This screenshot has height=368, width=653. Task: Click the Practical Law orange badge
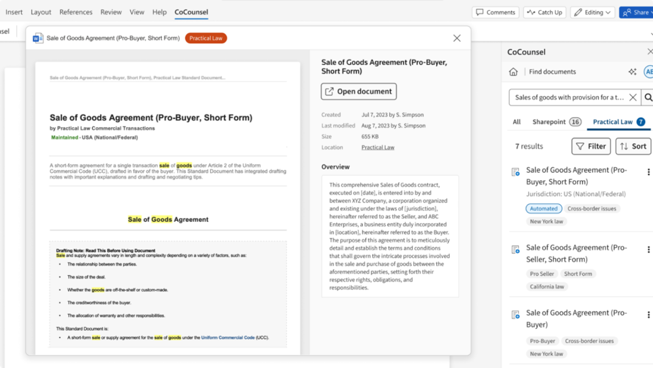[x=206, y=38]
